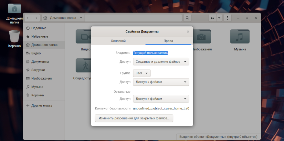Image resolution: width=284 pixels, height=141 pixels.
Task: Open Остальные access dropdown
Action: pyautogui.click(x=161, y=99)
